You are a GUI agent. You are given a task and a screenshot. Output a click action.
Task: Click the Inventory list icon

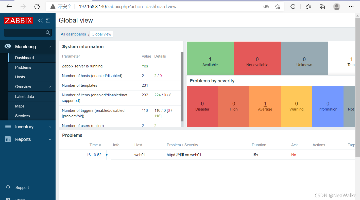coord(8,126)
